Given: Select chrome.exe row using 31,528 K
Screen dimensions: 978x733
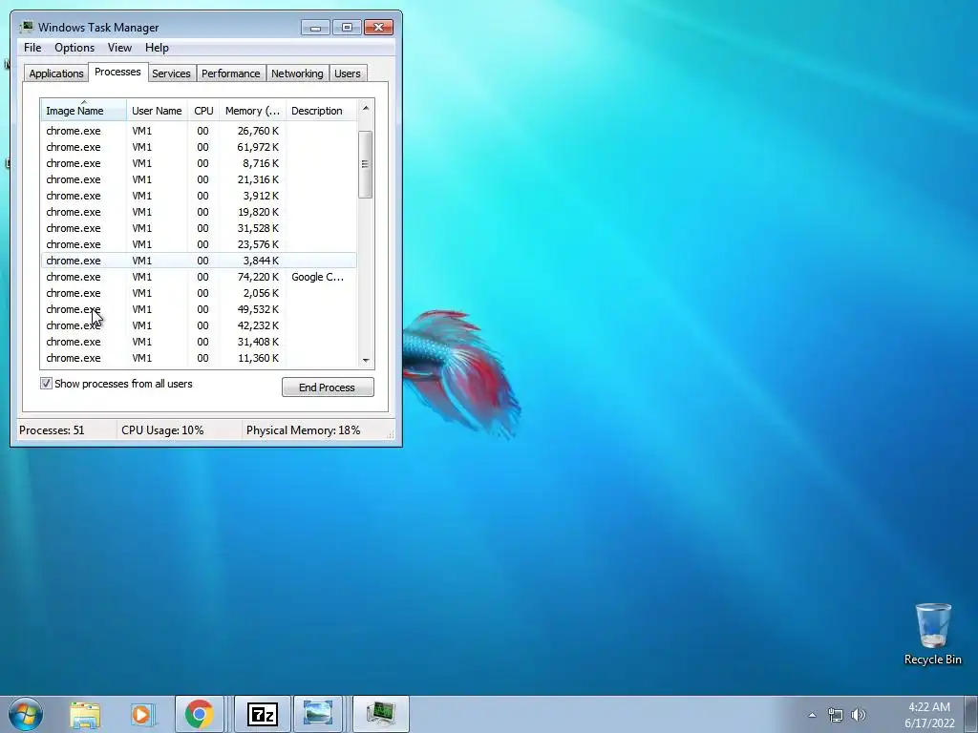Looking at the screenshot, I should (x=199, y=228).
